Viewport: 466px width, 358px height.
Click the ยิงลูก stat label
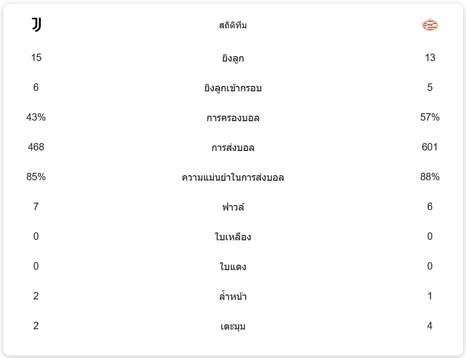point(233,58)
